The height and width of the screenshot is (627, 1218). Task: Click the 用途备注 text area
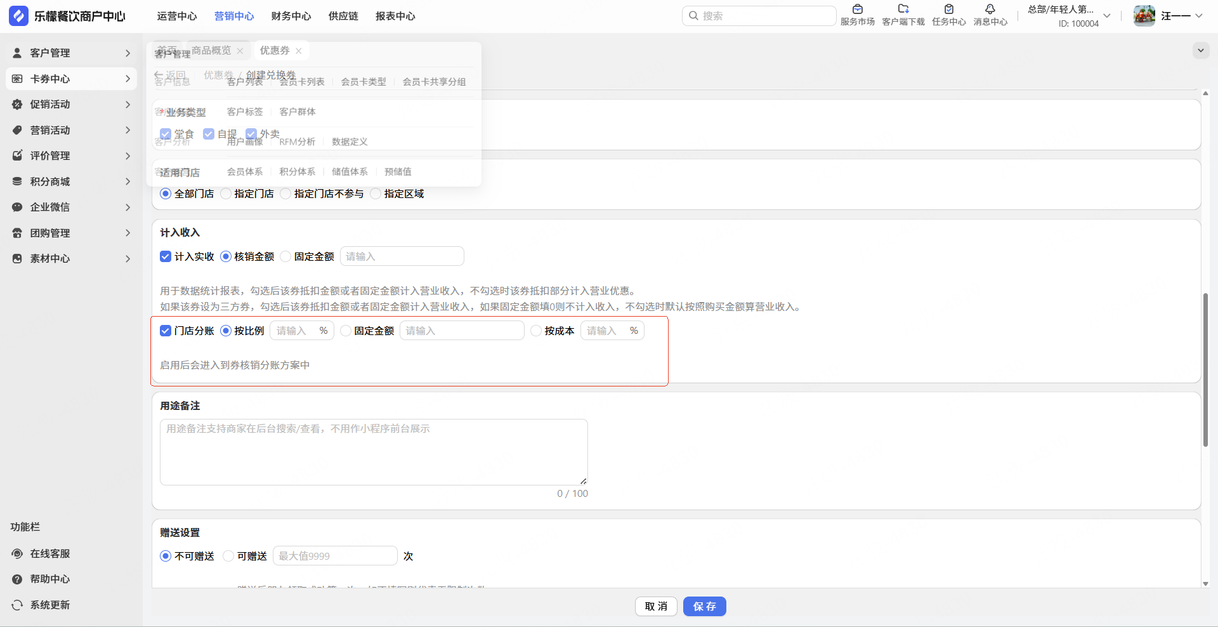pos(374,452)
